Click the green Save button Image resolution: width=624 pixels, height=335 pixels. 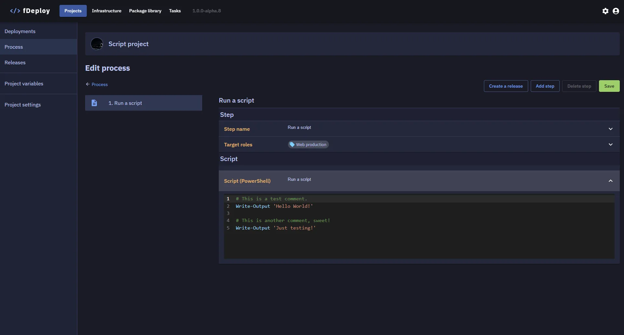click(x=609, y=86)
